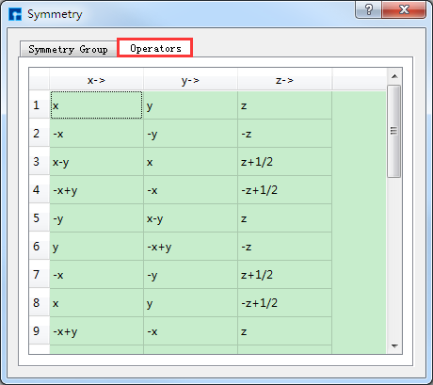
Task: Select row header 8
Action: tap(40, 302)
